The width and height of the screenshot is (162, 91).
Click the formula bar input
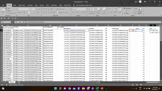coord(93,22)
